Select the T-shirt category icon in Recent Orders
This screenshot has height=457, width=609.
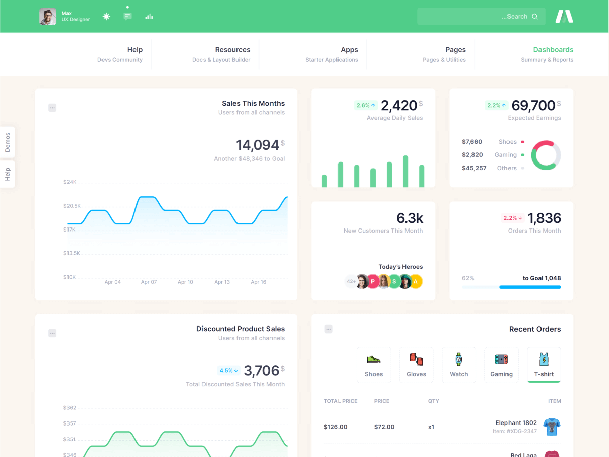[x=544, y=365]
